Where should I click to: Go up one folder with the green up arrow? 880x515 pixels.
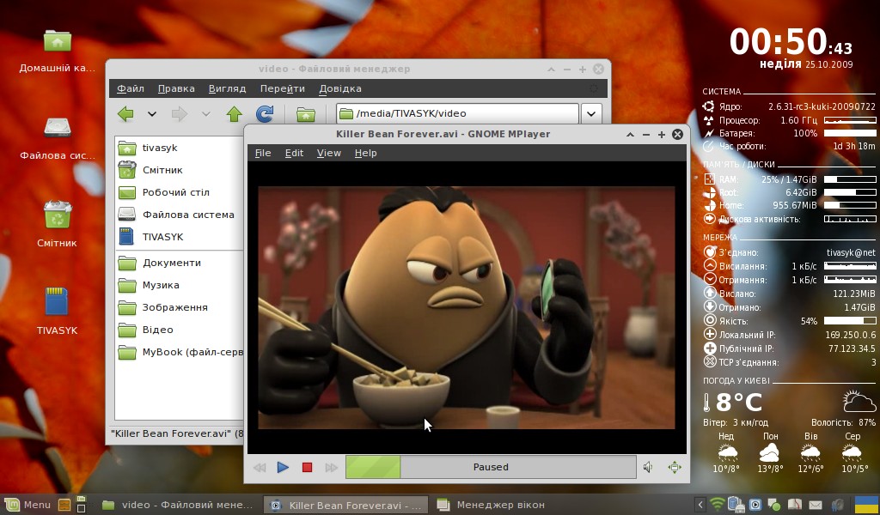coord(234,114)
